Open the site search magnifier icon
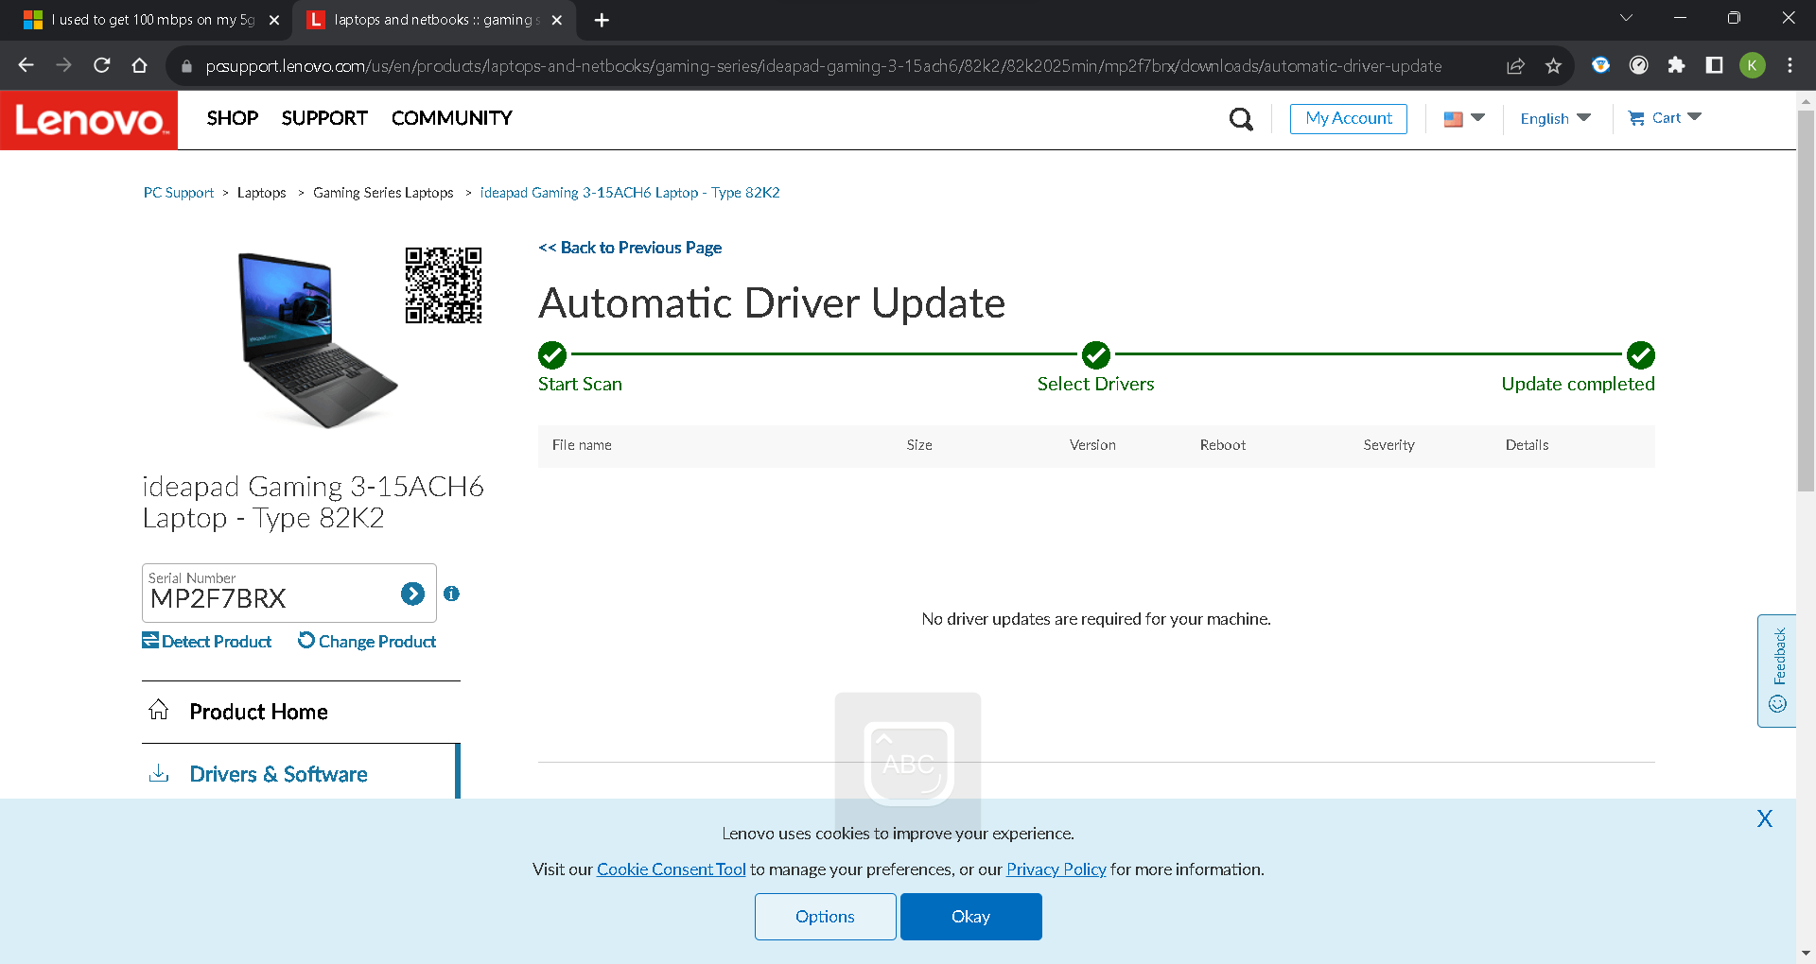The image size is (1816, 964). pos(1241,119)
